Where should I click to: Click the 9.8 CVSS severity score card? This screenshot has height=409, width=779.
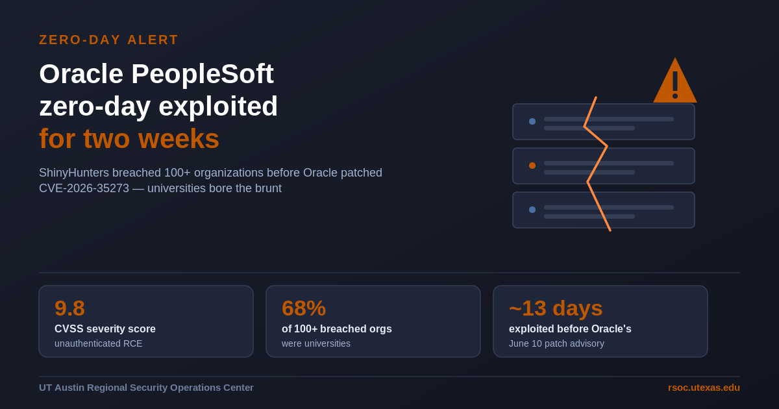click(146, 321)
